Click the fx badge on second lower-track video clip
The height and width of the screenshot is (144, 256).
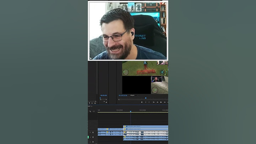point(107,129)
